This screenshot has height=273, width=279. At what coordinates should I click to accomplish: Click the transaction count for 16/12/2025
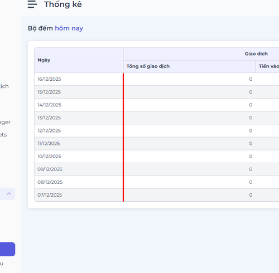click(x=251, y=79)
